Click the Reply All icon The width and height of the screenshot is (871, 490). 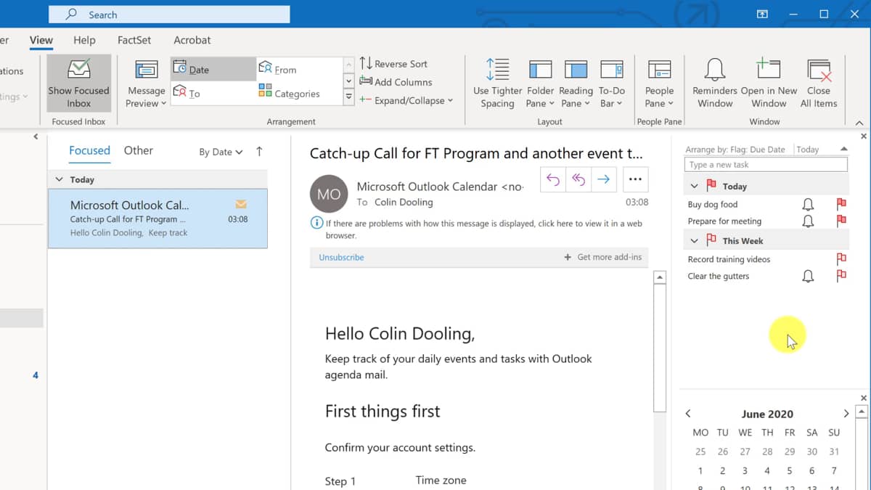click(578, 179)
